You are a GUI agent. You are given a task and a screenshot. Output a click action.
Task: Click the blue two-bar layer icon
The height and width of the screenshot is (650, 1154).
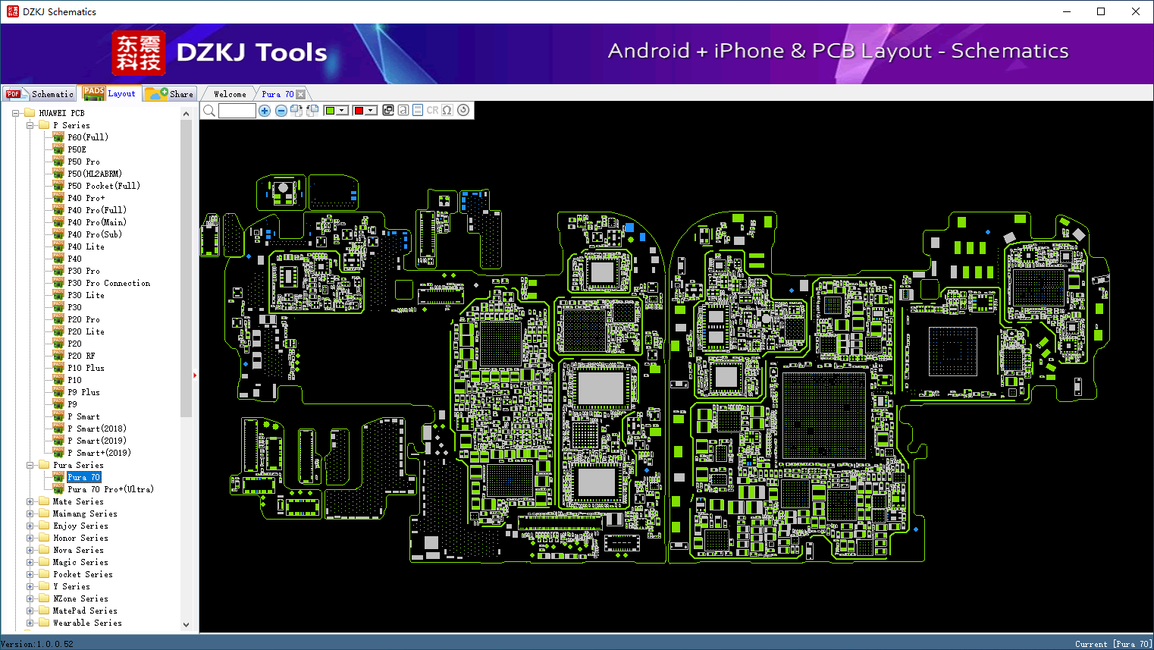[418, 110]
